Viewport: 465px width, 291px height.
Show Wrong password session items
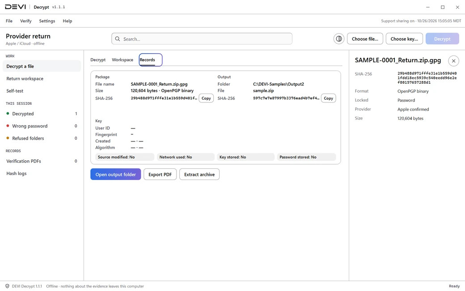[42, 126]
